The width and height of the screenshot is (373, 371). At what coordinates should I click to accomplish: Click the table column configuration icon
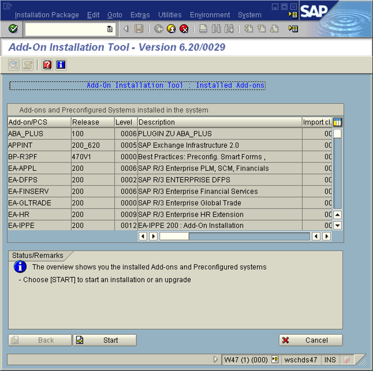pos(337,122)
